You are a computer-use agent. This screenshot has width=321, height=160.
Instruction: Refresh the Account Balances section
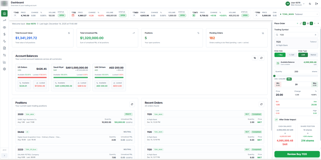point(261,58)
